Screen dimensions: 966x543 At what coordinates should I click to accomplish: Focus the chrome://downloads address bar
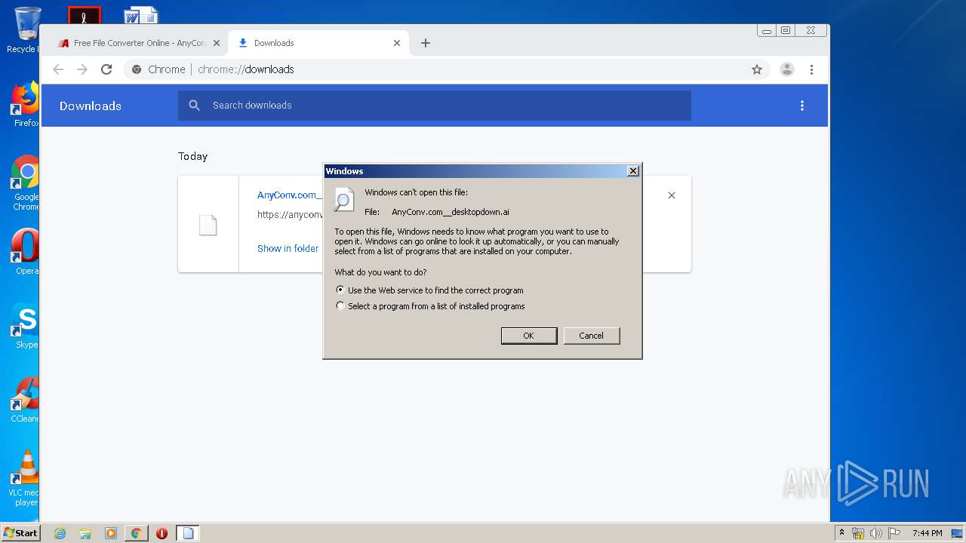(x=447, y=69)
